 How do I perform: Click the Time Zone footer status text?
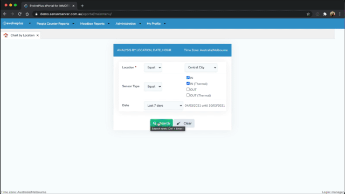(24, 192)
